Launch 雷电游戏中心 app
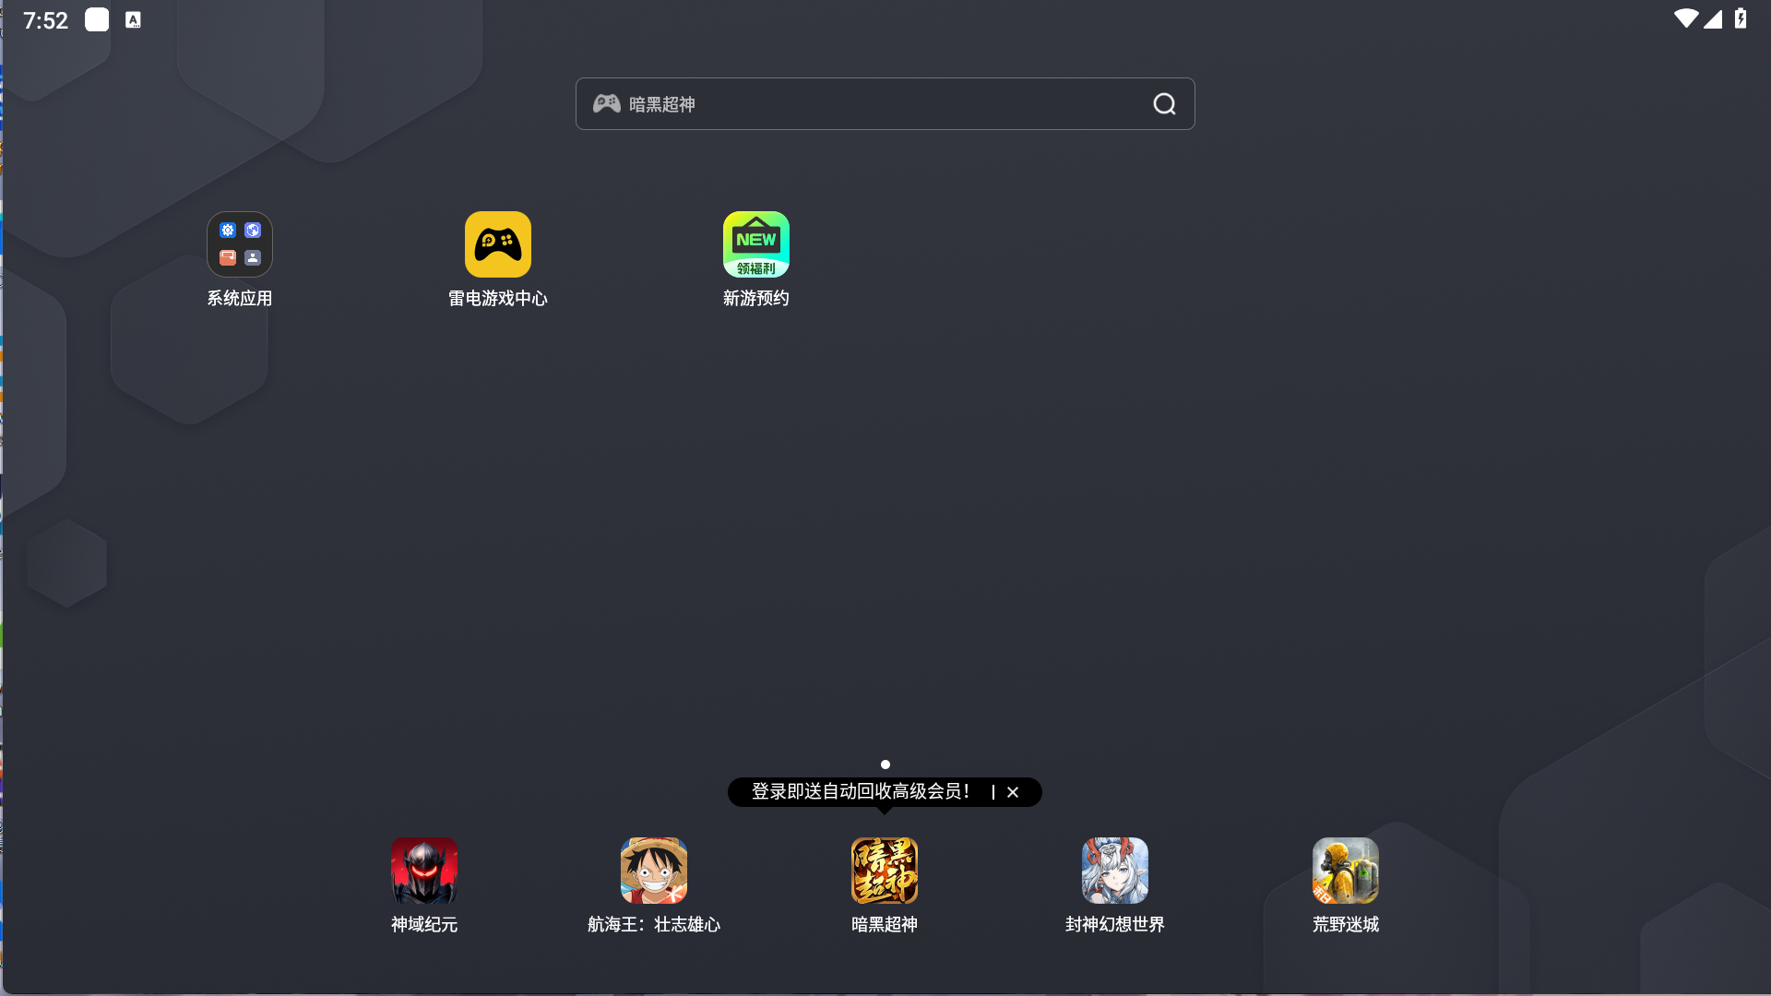This screenshot has width=1771, height=996. pyautogui.click(x=498, y=244)
